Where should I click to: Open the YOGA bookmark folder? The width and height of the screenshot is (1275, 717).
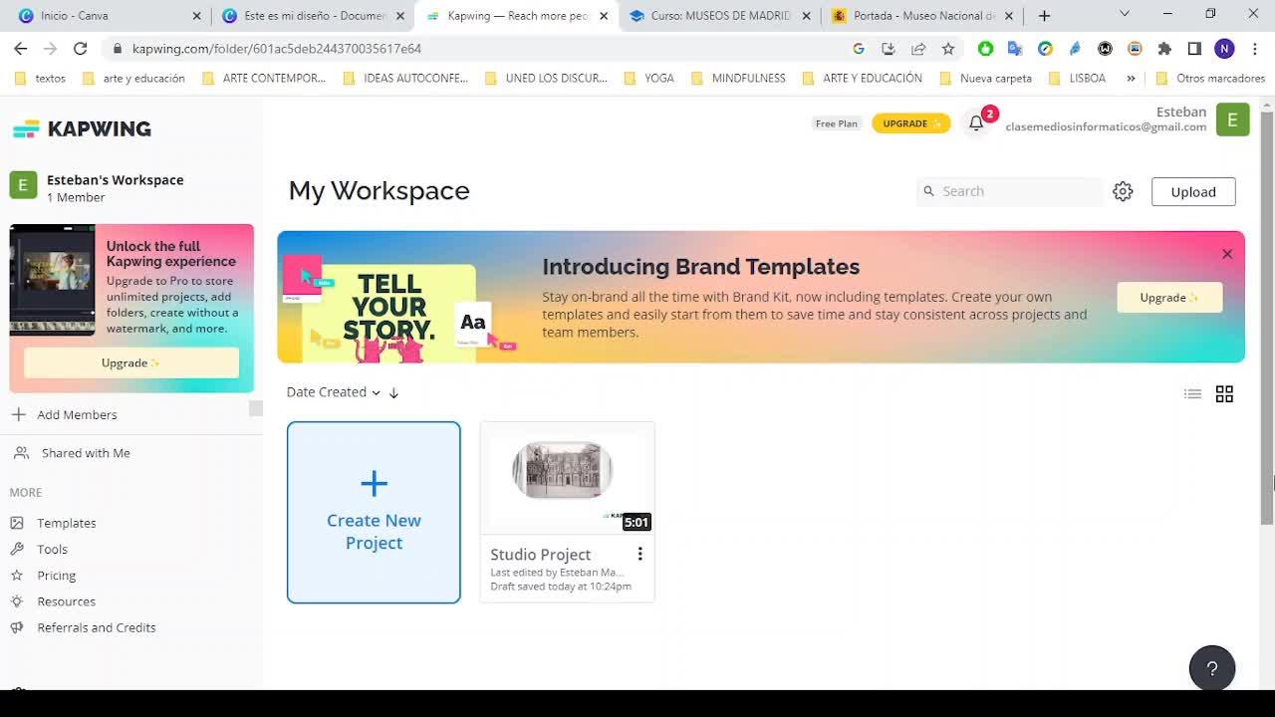click(648, 78)
